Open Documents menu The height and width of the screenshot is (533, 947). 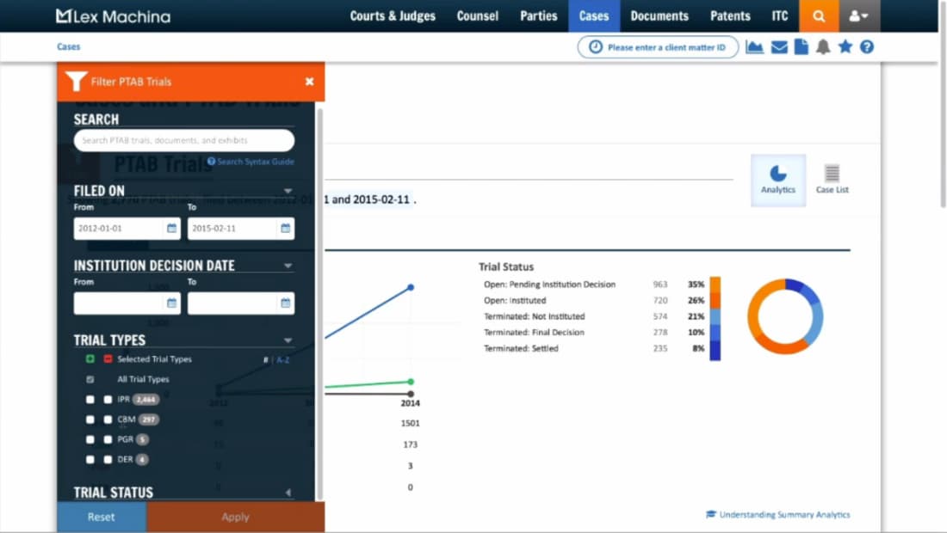tap(659, 16)
